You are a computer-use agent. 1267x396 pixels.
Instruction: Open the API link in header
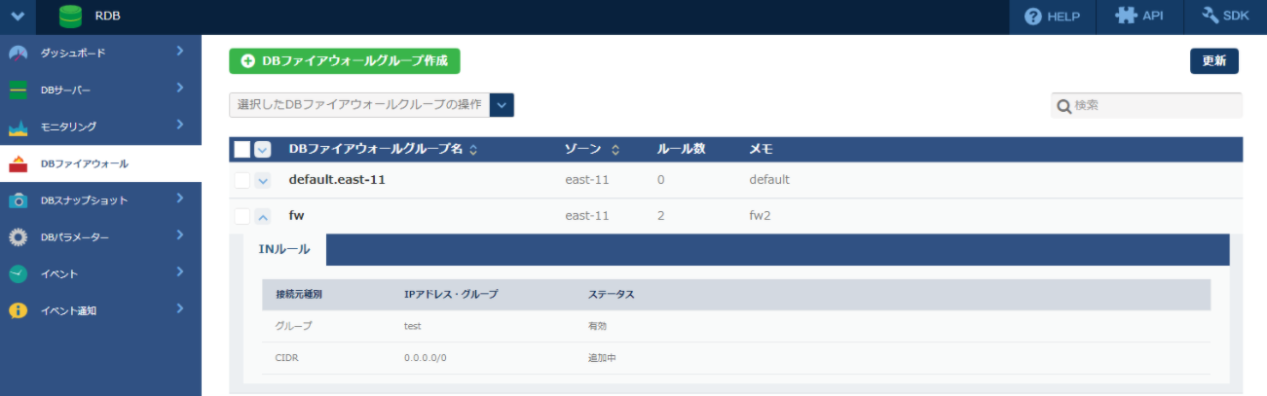[x=1139, y=17]
